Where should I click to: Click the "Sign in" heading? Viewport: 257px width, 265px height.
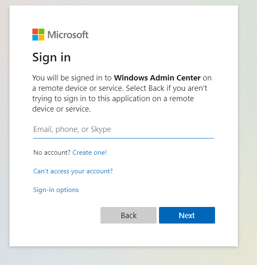click(51, 57)
